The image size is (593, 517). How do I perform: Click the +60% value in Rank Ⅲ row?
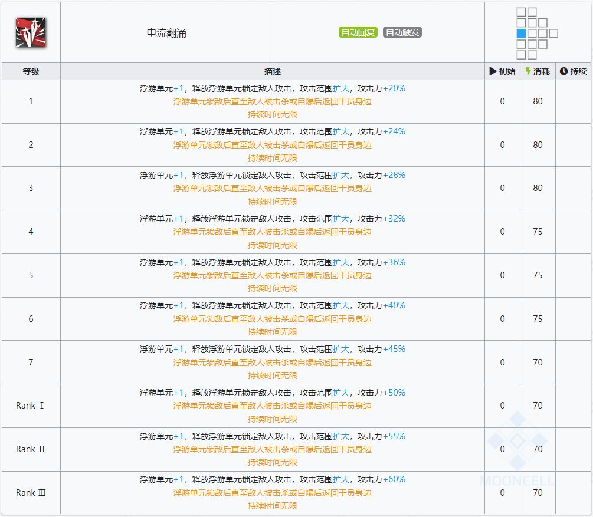[x=394, y=479]
